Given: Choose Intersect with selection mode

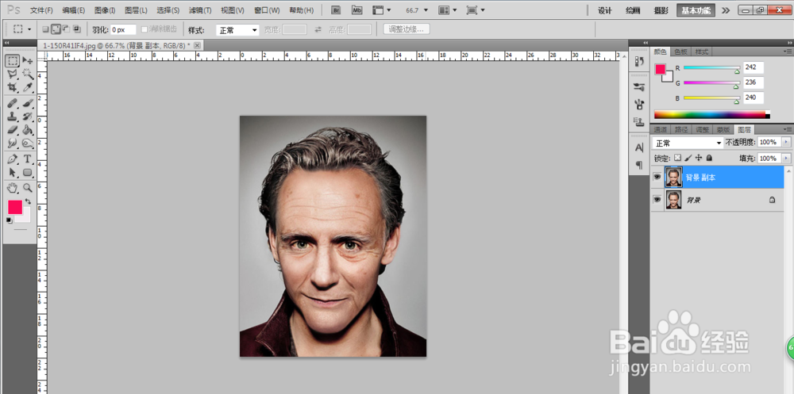Looking at the screenshot, I should pos(77,29).
